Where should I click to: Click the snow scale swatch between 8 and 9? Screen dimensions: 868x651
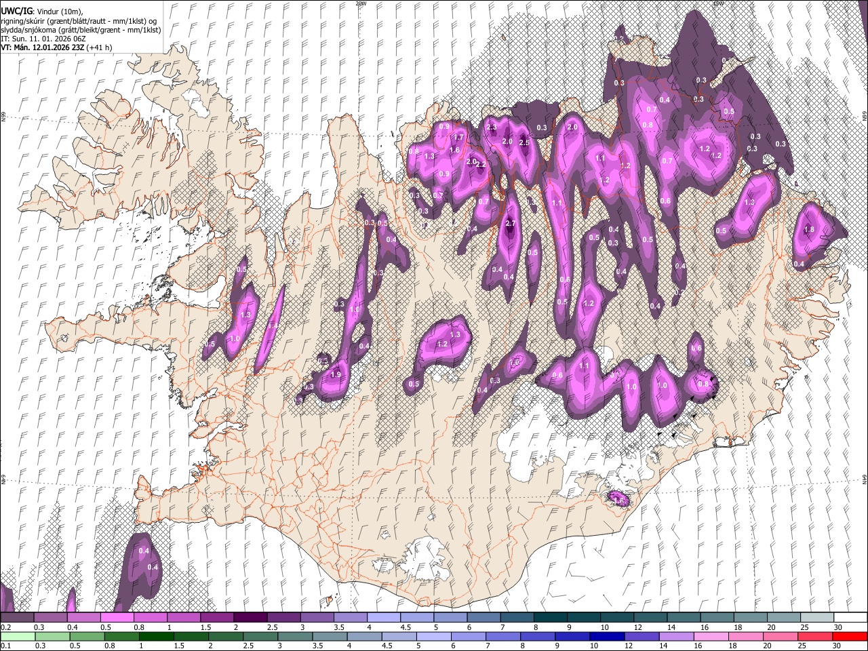[551, 618]
